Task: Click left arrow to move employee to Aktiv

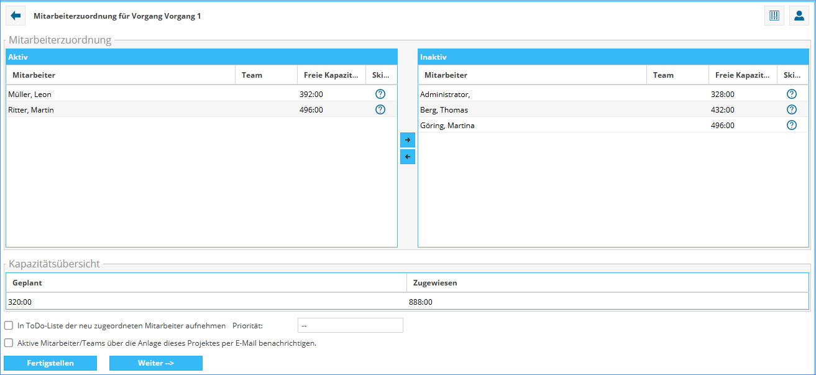Action: [x=408, y=157]
